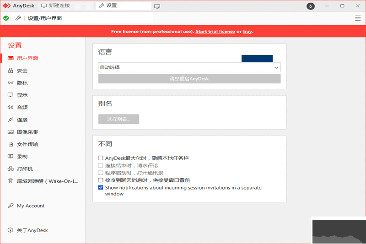Toggle hide local taskbar when AnyDesk maximized
The image size is (366, 244).
100,158
